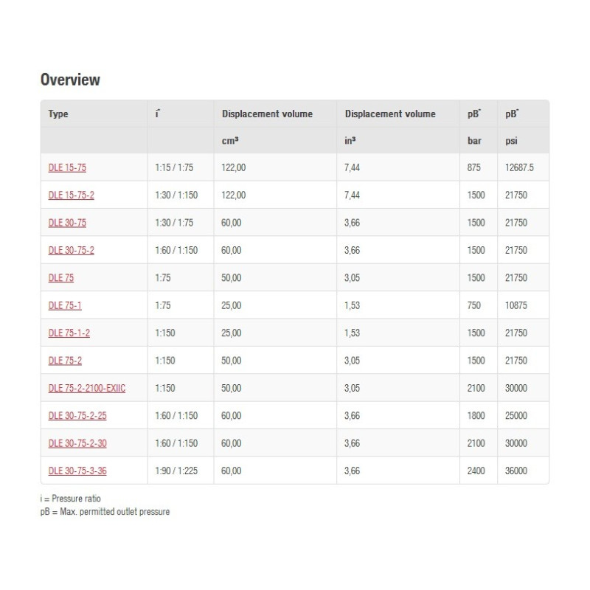Image resolution: width=590 pixels, height=590 pixels.
Task: Click the Displacement volume cm³ column header
Action: pos(267,114)
